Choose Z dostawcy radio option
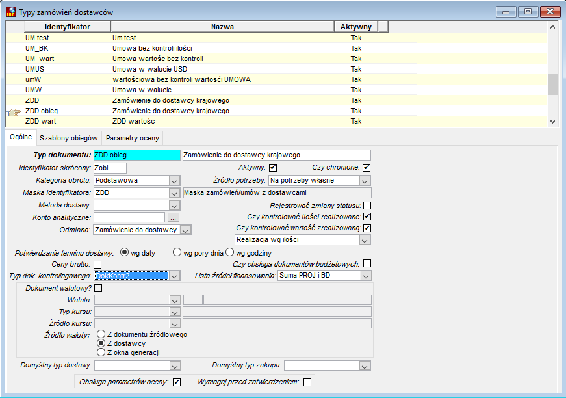566x398 pixels. [x=101, y=343]
